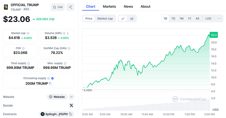Open the X social profile icon
This screenshot has width=226, height=118.
point(71,106)
